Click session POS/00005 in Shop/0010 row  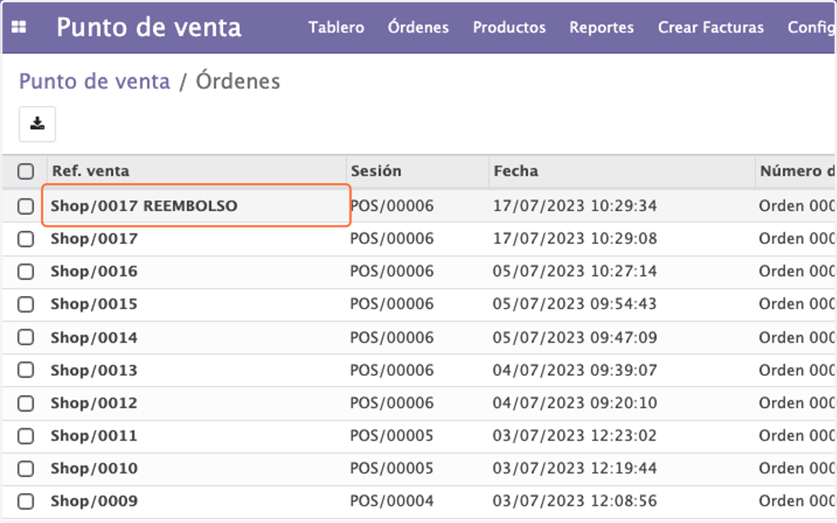[392, 469]
